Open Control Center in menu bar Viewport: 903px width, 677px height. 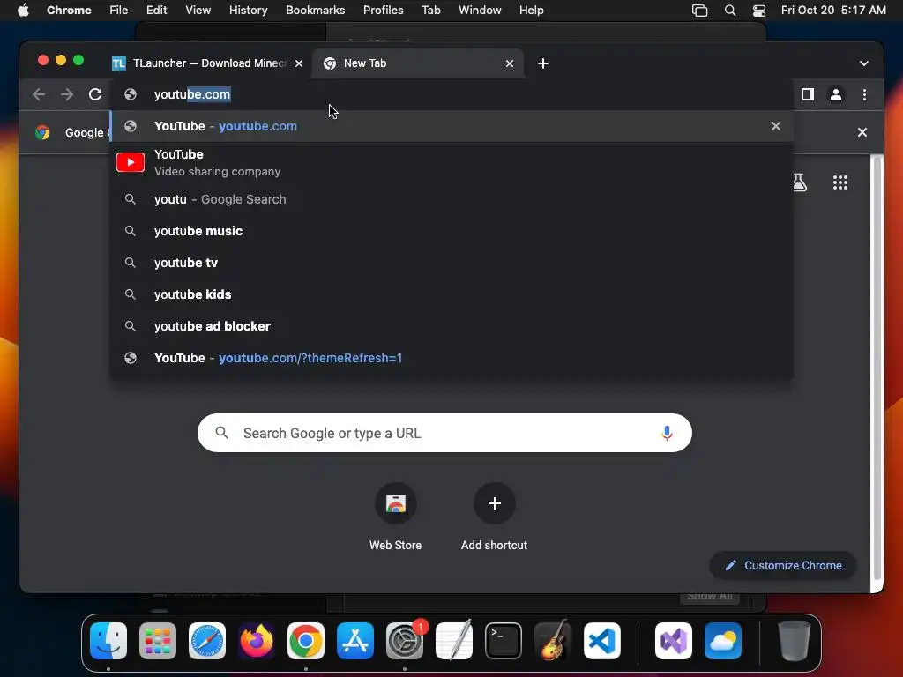tap(759, 11)
